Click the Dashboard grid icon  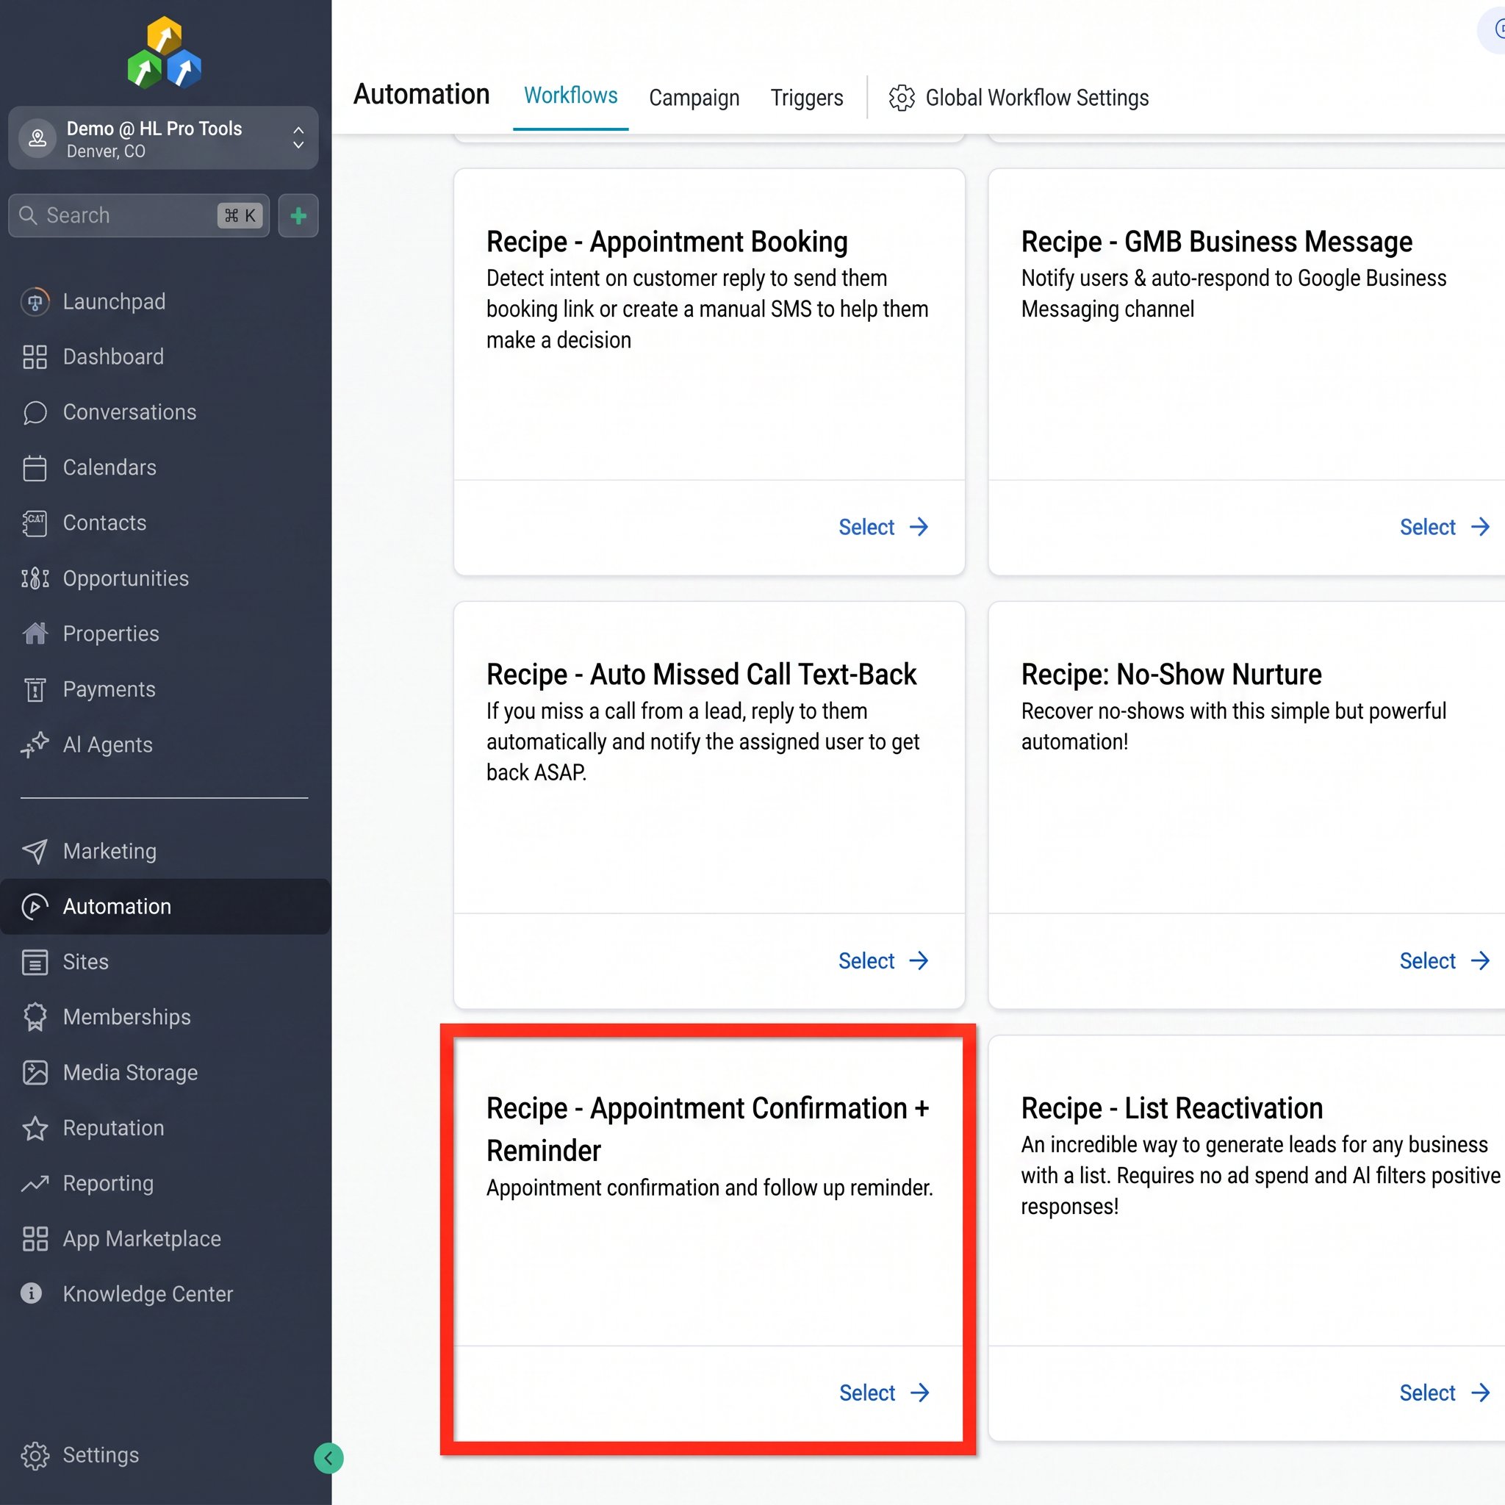(x=35, y=356)
